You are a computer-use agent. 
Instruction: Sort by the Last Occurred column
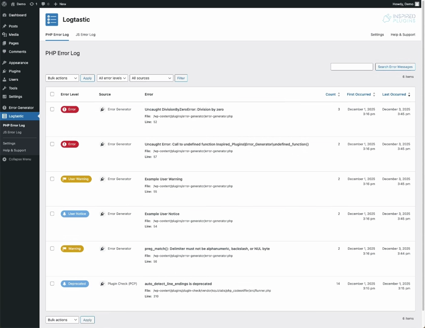[x=396, y=94]
